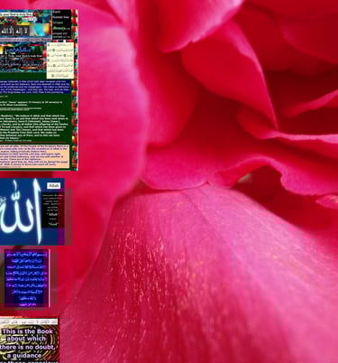Click the black text panel beside calligraphy
This screenshot has width=338, height=363.
point(52,210)
